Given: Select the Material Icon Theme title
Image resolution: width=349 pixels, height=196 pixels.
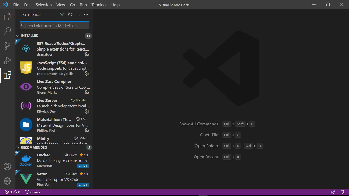Looking at the screenshot, I should (54, 120).
